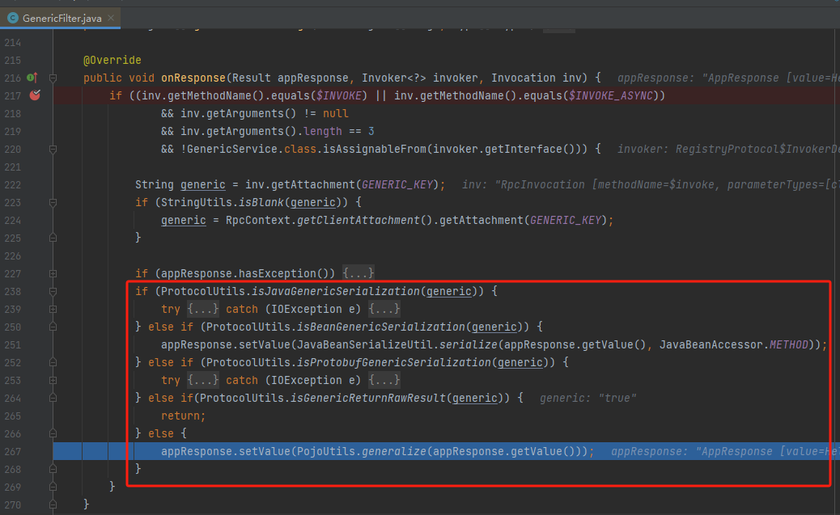Viewport: 840px width, 515px height.
Task: Click inline debug hint invoker: RegistryProtocol
Action: click(x=728, y=149)
